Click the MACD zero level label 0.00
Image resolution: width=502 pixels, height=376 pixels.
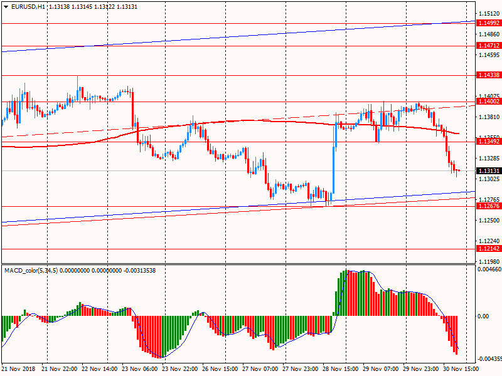[483, 316]
